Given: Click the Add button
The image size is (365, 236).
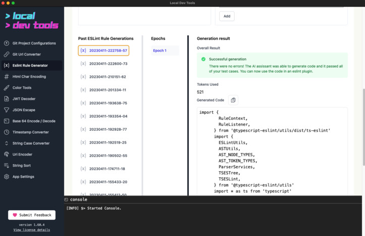Looking at the screenshot, I should tap(227, 16).
